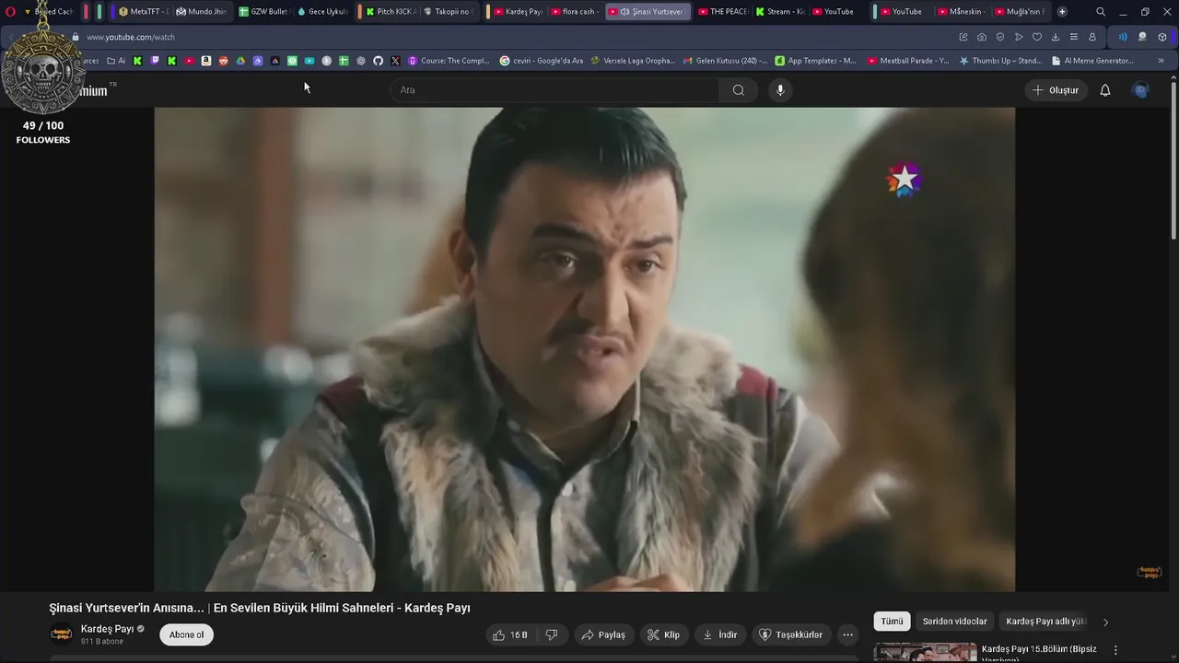Open Kardeş Payı 15.Bölüm suggested video thumbnail
Screen dimensions: 1179x663
[925, 653]
